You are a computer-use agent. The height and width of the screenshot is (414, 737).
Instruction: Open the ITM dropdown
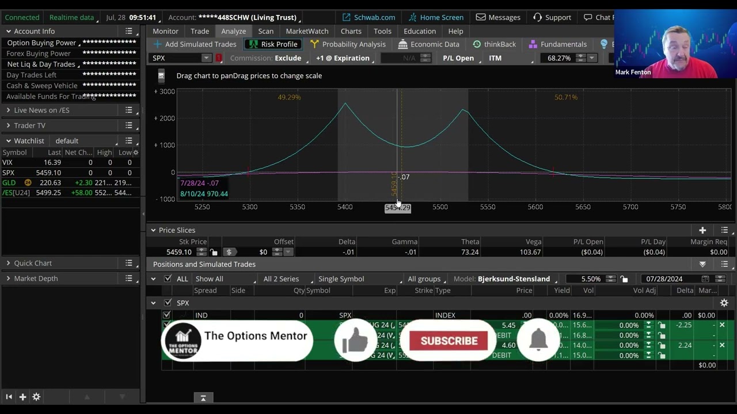(510, 58)
